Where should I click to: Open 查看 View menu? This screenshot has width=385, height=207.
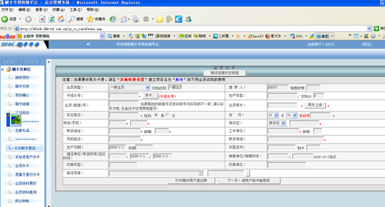pos(41,9)
